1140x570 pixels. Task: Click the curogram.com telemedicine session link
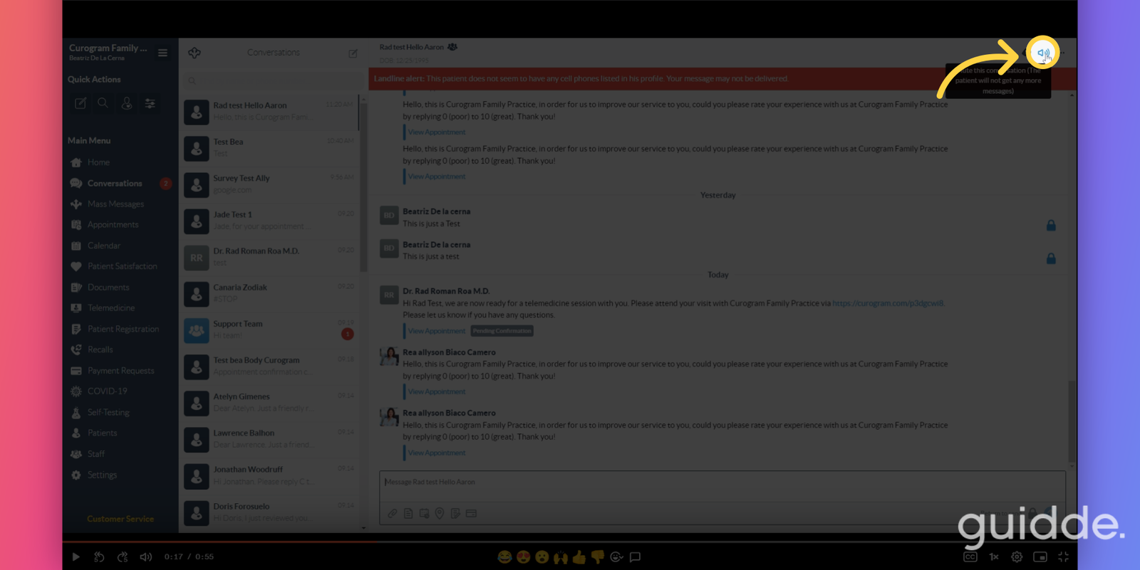coord(888,303)
